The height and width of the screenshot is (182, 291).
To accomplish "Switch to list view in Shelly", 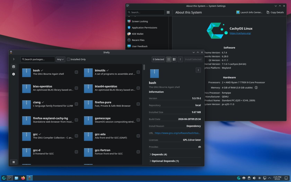I will [x=174, y=59].
